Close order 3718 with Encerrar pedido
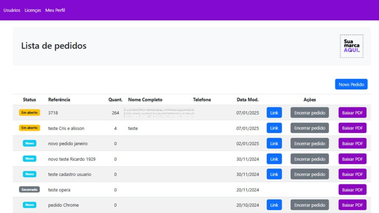This screenshot has width=379, height=213. click(x=310, y=113)
